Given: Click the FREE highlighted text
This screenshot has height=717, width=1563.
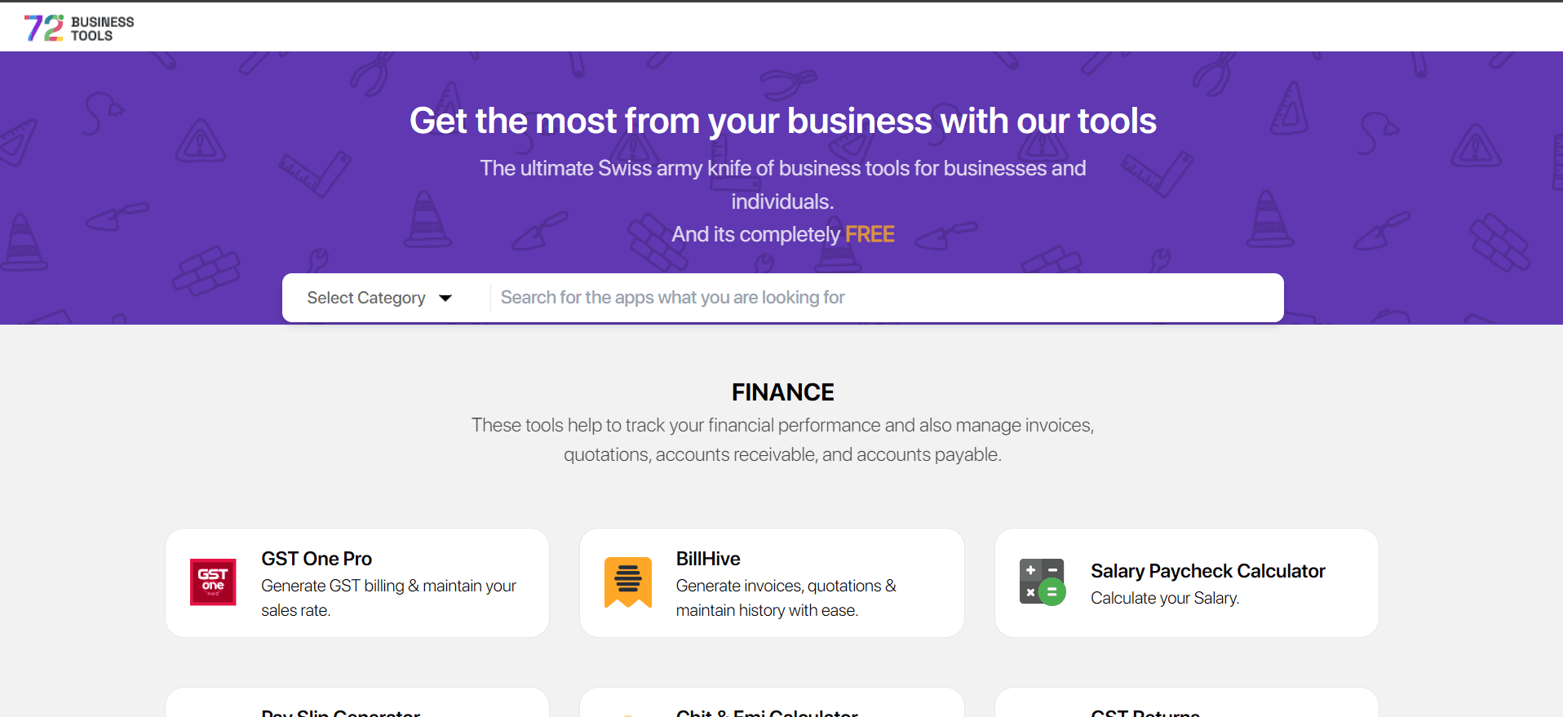Looking at the screenshot, I should (870, 234).
